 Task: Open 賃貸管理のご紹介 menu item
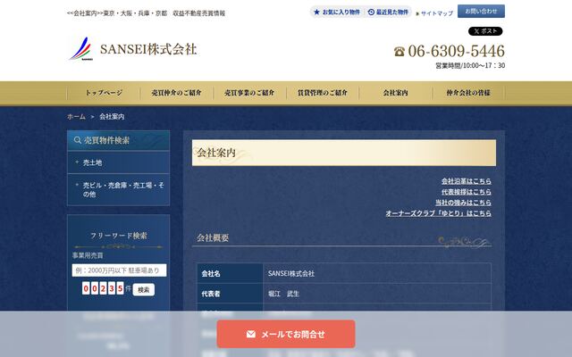pyautogui.click(x=323, y=93)
